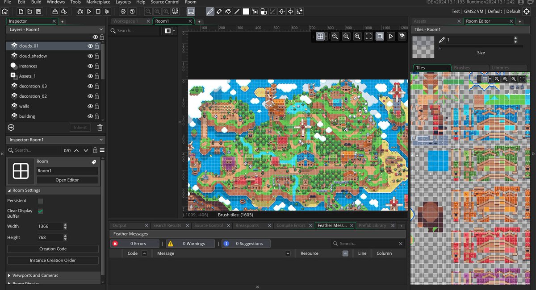The image size is (536, 290).
Task: Open the Help question mark icon
Action: (132, 11)
